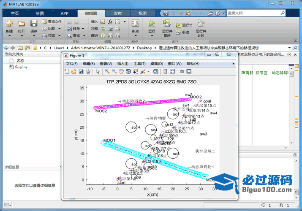Click the quick access help question mark icon
Viewport: 302px width, 211px height.
pos(218,13)
